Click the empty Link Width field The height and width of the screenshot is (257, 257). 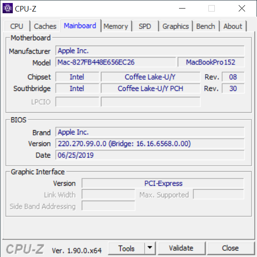108,194
